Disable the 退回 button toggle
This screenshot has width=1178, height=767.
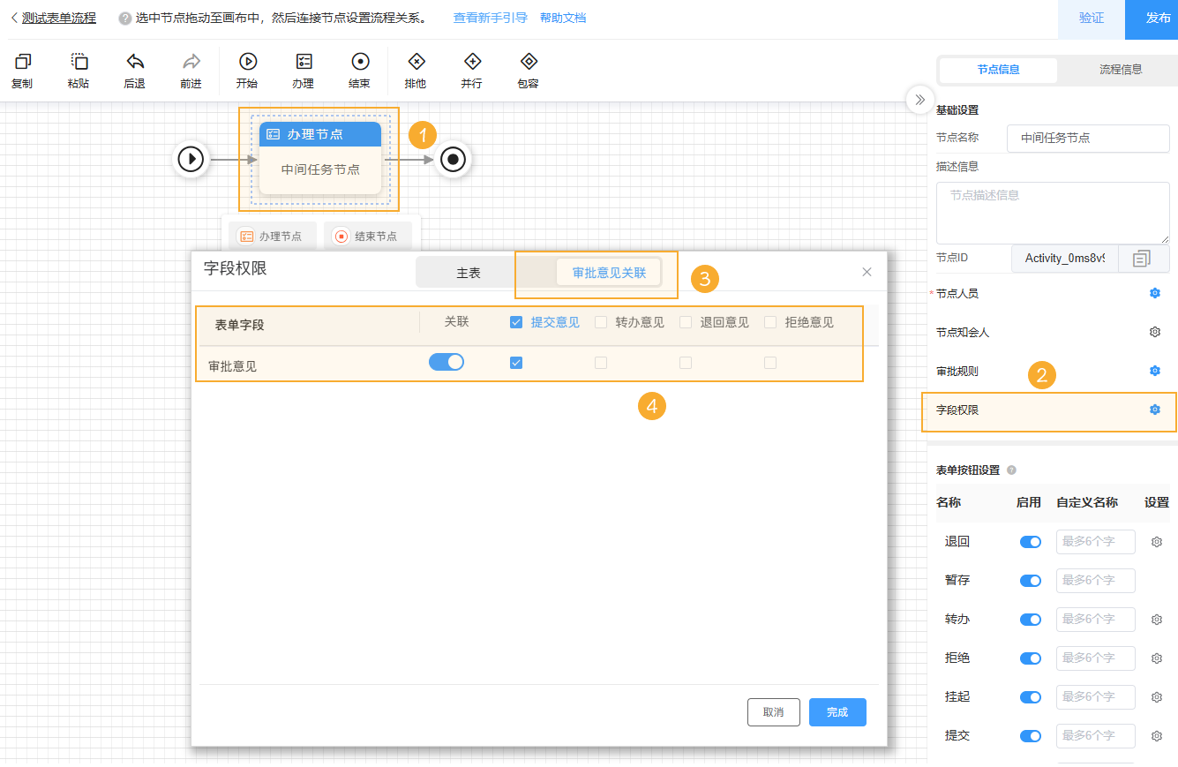(x=1030, y=541)
